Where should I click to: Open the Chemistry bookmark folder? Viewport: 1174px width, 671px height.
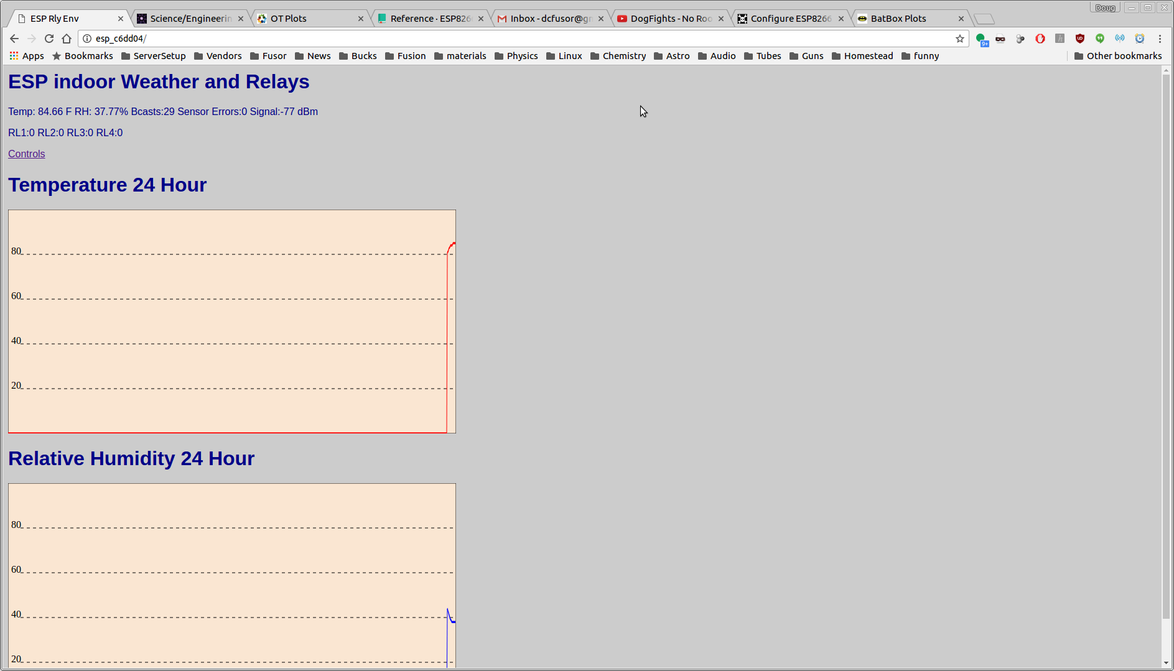click(x=618, y=56)
